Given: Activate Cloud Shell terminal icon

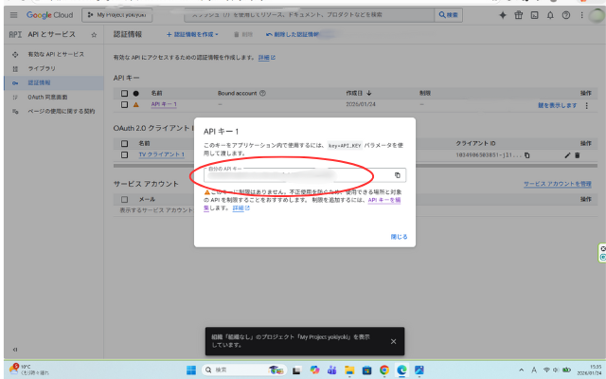Looking at the screenshot, I should (x=535, y=15).
